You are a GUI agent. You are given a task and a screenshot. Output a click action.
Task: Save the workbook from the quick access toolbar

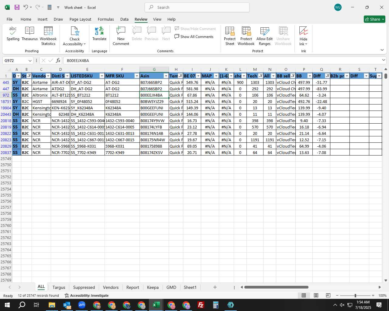pos(17,7)
